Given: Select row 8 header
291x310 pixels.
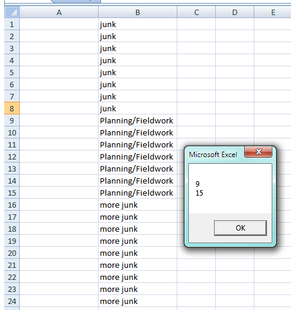Looking at the screenshot, I should (12, 108).
